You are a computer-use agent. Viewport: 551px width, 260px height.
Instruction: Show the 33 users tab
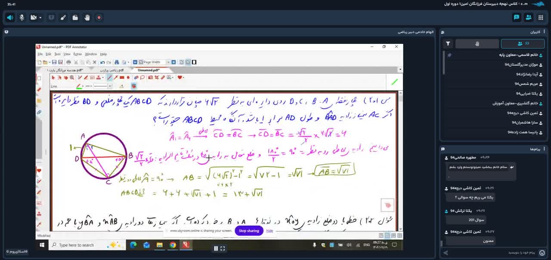[523, 43]
